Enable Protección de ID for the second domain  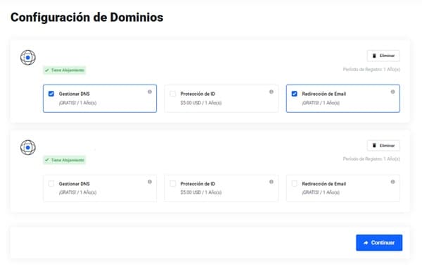coord(173,184)
